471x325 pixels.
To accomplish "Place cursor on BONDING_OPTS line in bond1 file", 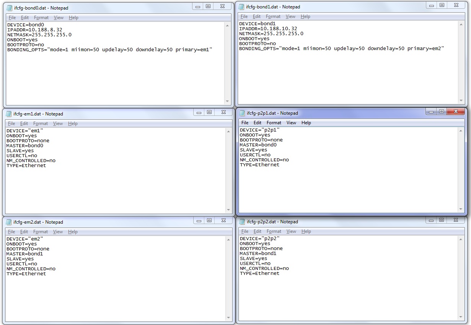I will tap(341, 49).
